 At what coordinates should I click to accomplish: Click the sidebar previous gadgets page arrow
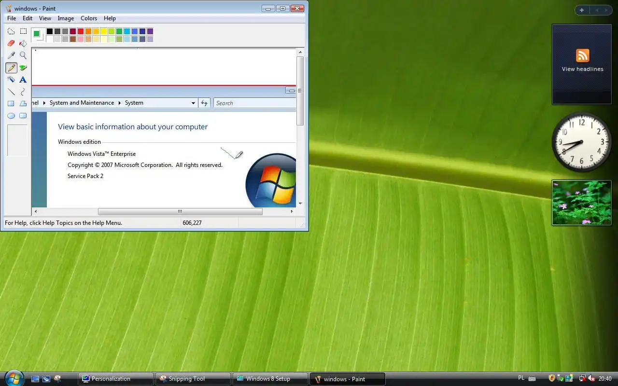tap(596, 10)
